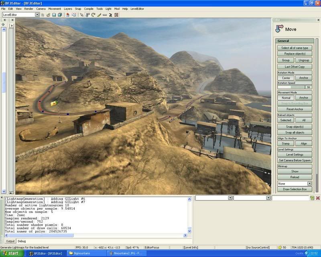Click the save all icon in toolbar
The height and width of the screenshot is (257, 321).
[x=59, y=15]
